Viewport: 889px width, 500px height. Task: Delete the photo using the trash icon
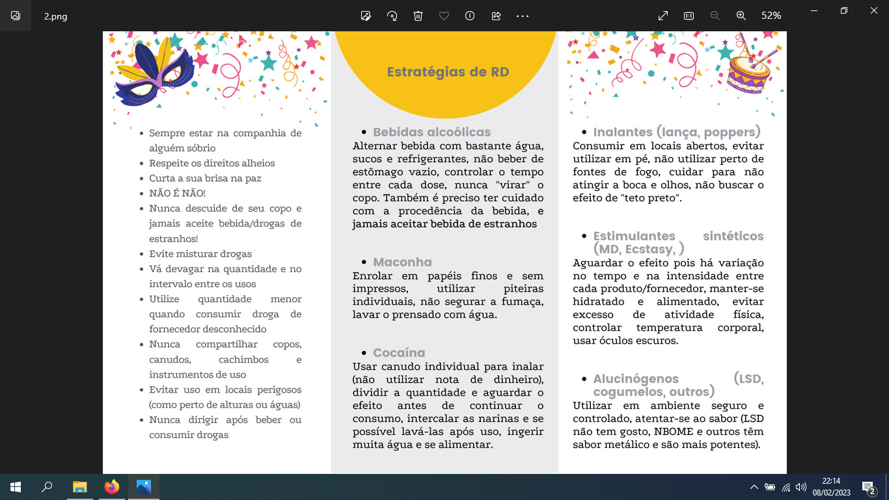(418, 16)
